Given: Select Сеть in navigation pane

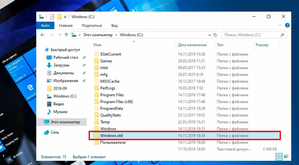Looking at the screenshot, I should [x=55, y=132].
